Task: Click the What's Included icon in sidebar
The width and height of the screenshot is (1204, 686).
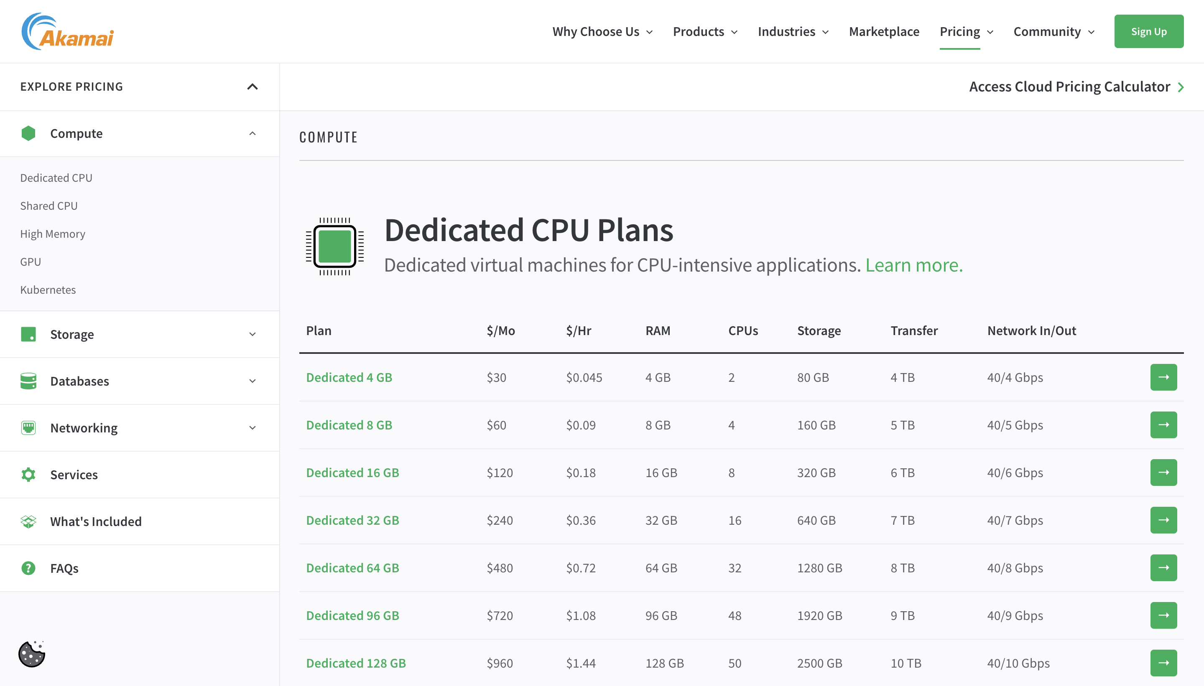Action: 28,521
